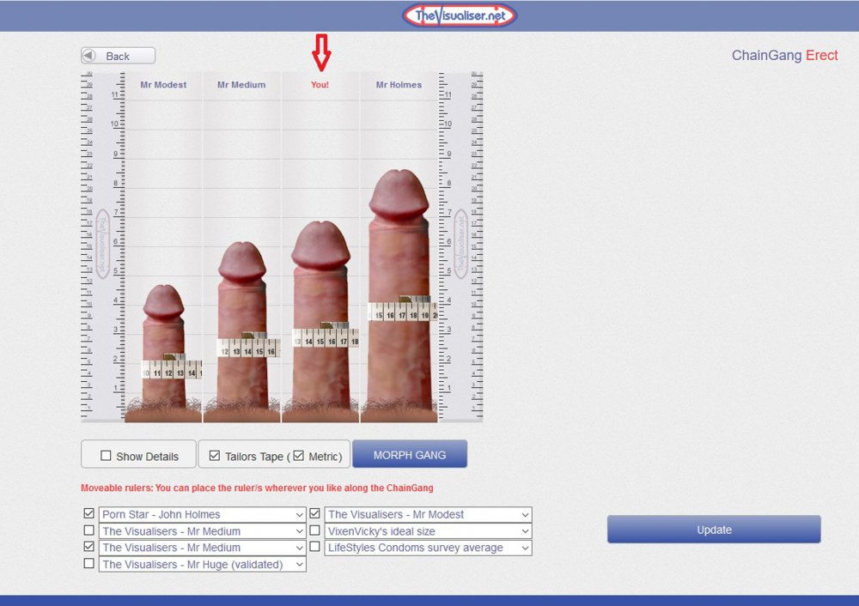Open the John Holmes dropdown
The height and width of the screenshot is (606, 859).
[202, 515]
